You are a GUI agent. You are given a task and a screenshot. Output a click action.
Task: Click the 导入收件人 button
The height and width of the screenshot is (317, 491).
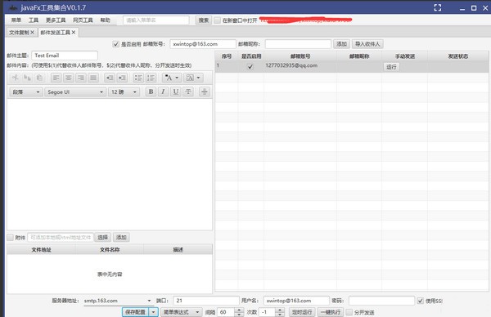point(367,44)
